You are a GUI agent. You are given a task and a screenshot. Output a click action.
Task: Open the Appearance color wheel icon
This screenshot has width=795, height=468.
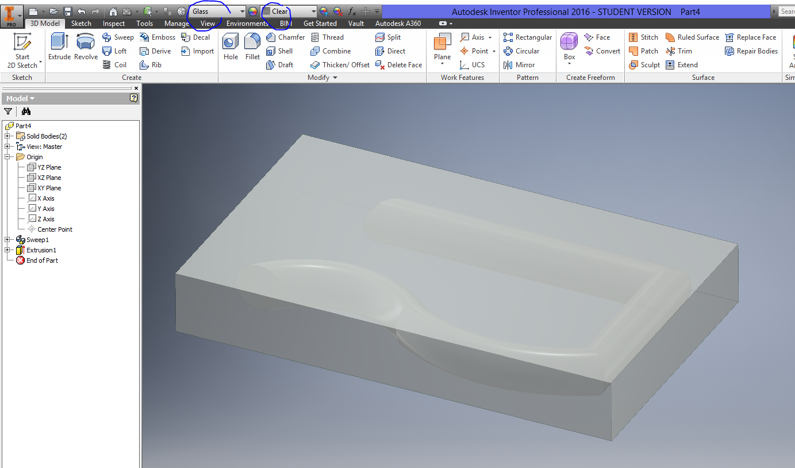252,11
